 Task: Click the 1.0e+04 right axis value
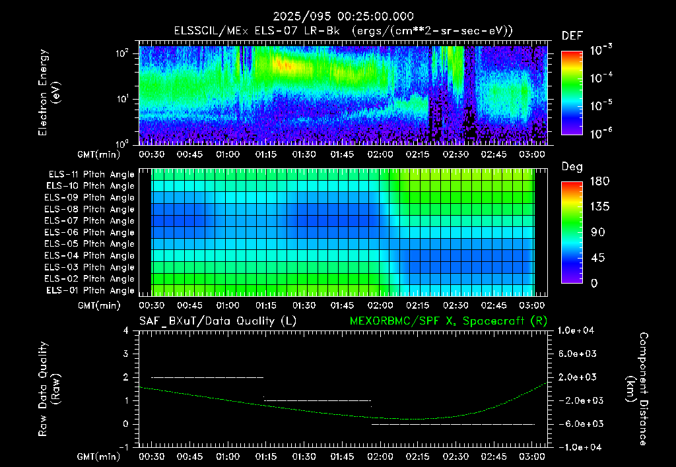pyautogui.click(x=576, y=330)
